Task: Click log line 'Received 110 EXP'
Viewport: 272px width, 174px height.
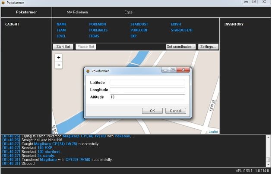Action: (x=28, y=148)
